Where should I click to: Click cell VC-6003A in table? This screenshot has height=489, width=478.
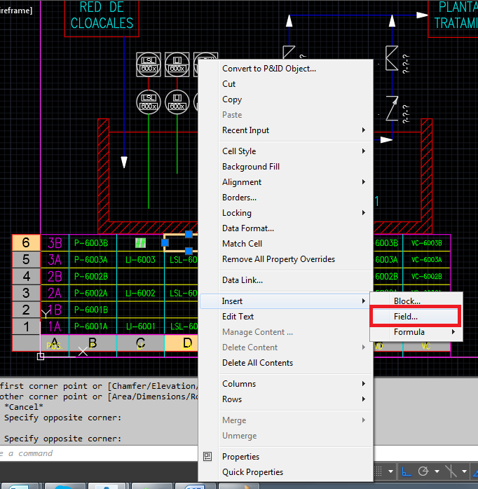[x=427, y=259]
